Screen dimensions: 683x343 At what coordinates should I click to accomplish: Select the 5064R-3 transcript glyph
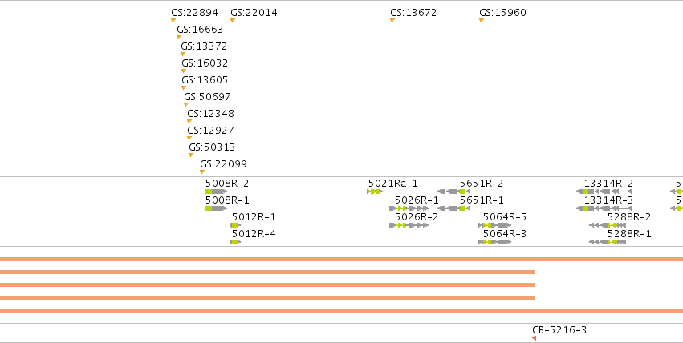[495, 242]
